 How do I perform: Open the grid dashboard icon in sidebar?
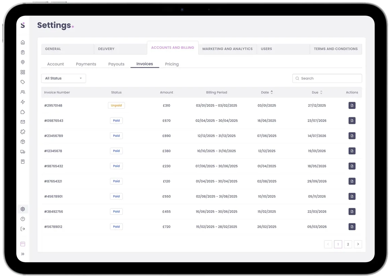pos(23,72)
